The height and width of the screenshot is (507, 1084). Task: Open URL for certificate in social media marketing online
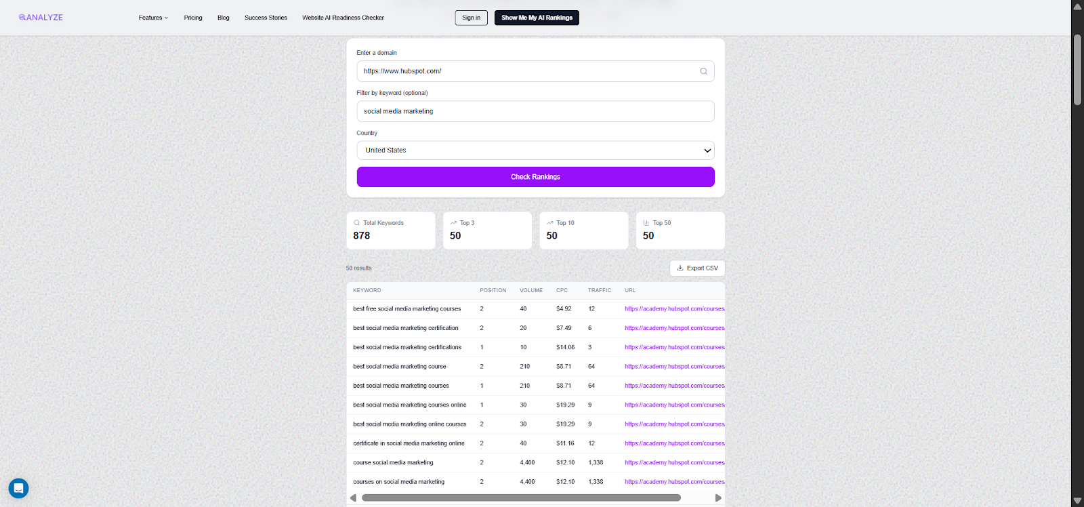click(x=675, y=443)
